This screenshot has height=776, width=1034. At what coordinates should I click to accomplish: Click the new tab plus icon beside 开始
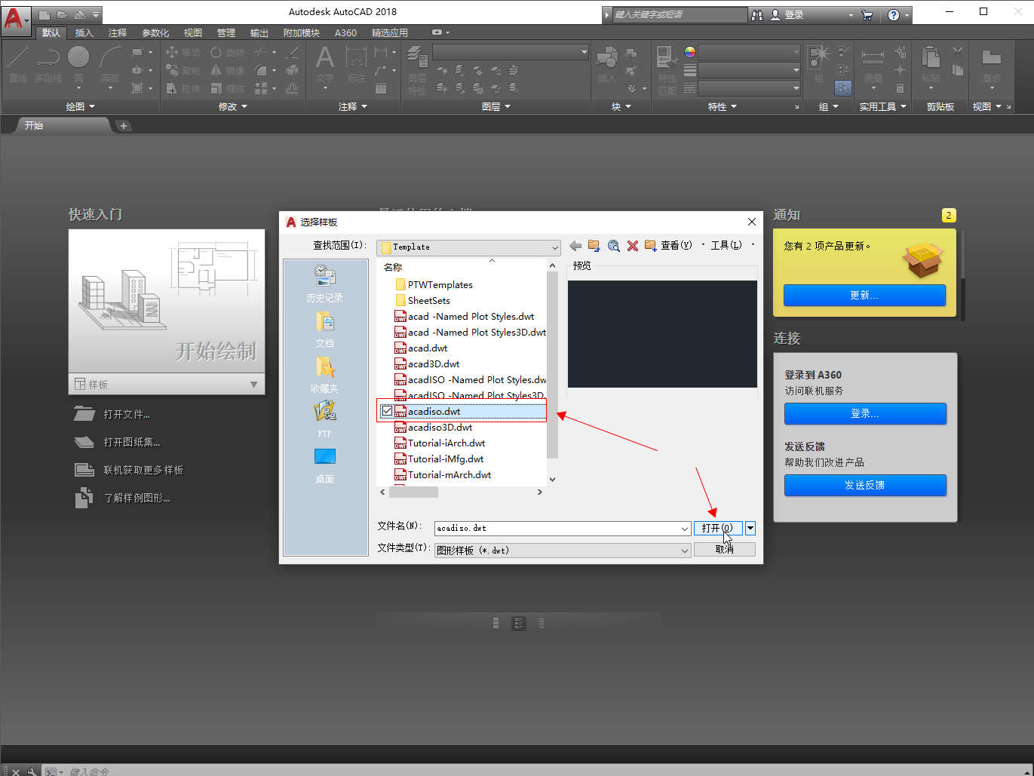124,126
